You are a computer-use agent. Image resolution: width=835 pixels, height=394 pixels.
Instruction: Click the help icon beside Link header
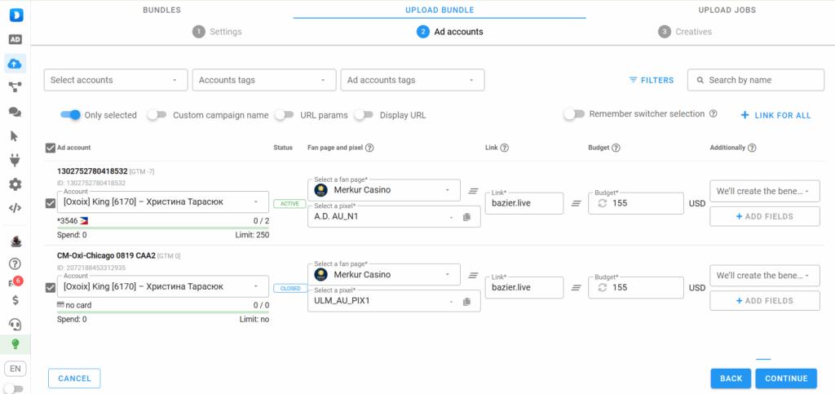(x=505, y=148)
